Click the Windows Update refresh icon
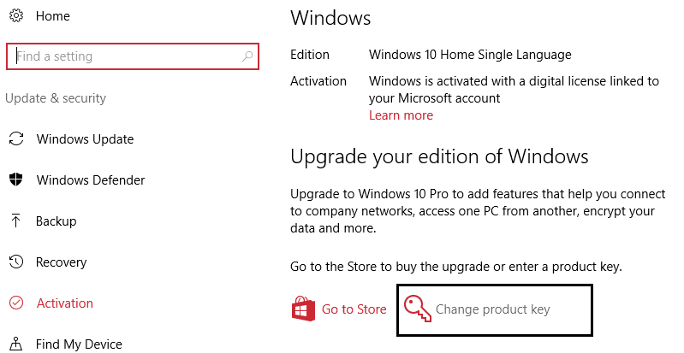The image size is (684, 353). (15, 139)
